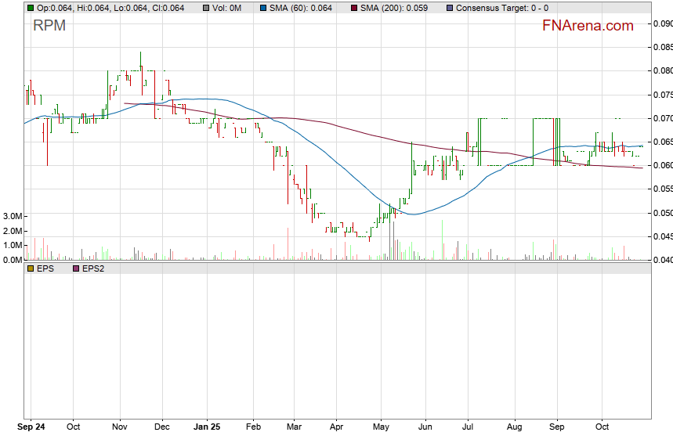Click the Op/Hi/Lo/Cl price readout text
This screenshot has width=673, height=443.
110,8
